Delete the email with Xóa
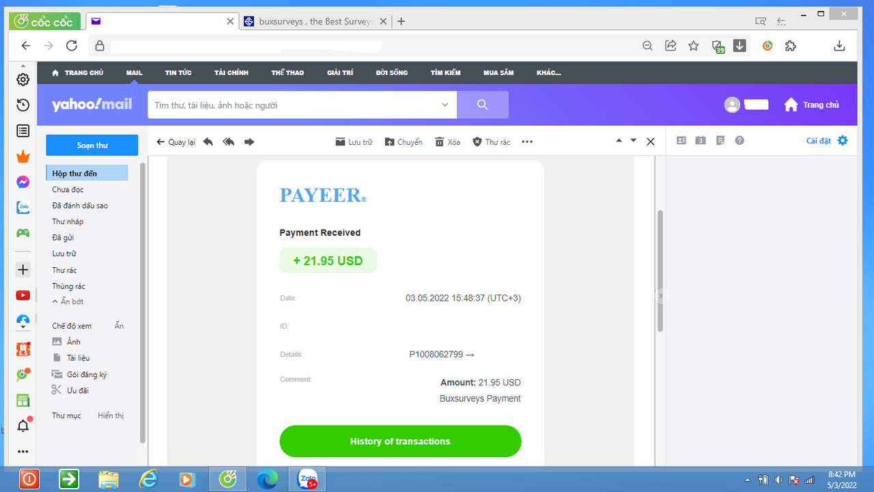Screen dimensions: 874x492 click(447, 142)
